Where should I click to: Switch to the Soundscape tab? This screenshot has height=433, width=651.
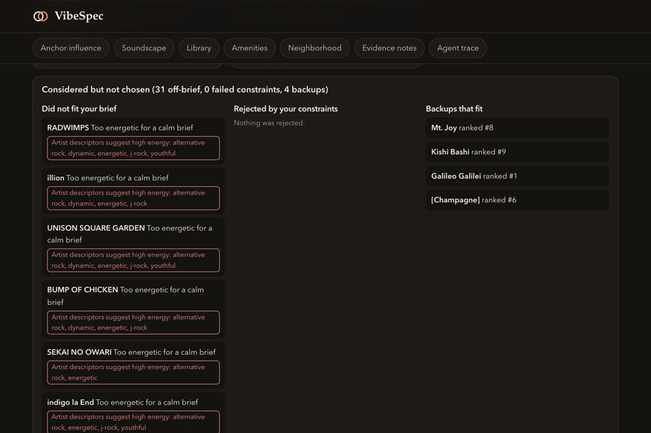point(144,48)
